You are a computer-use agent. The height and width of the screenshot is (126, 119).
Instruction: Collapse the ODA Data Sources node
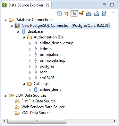pos(6,96)
